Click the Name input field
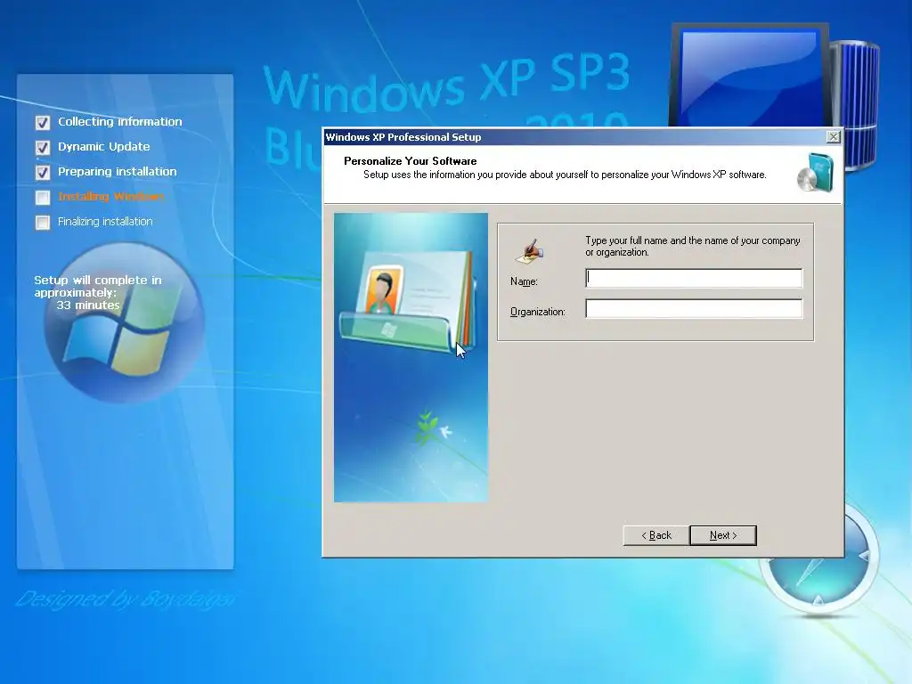912x684 pixels. 693,278
